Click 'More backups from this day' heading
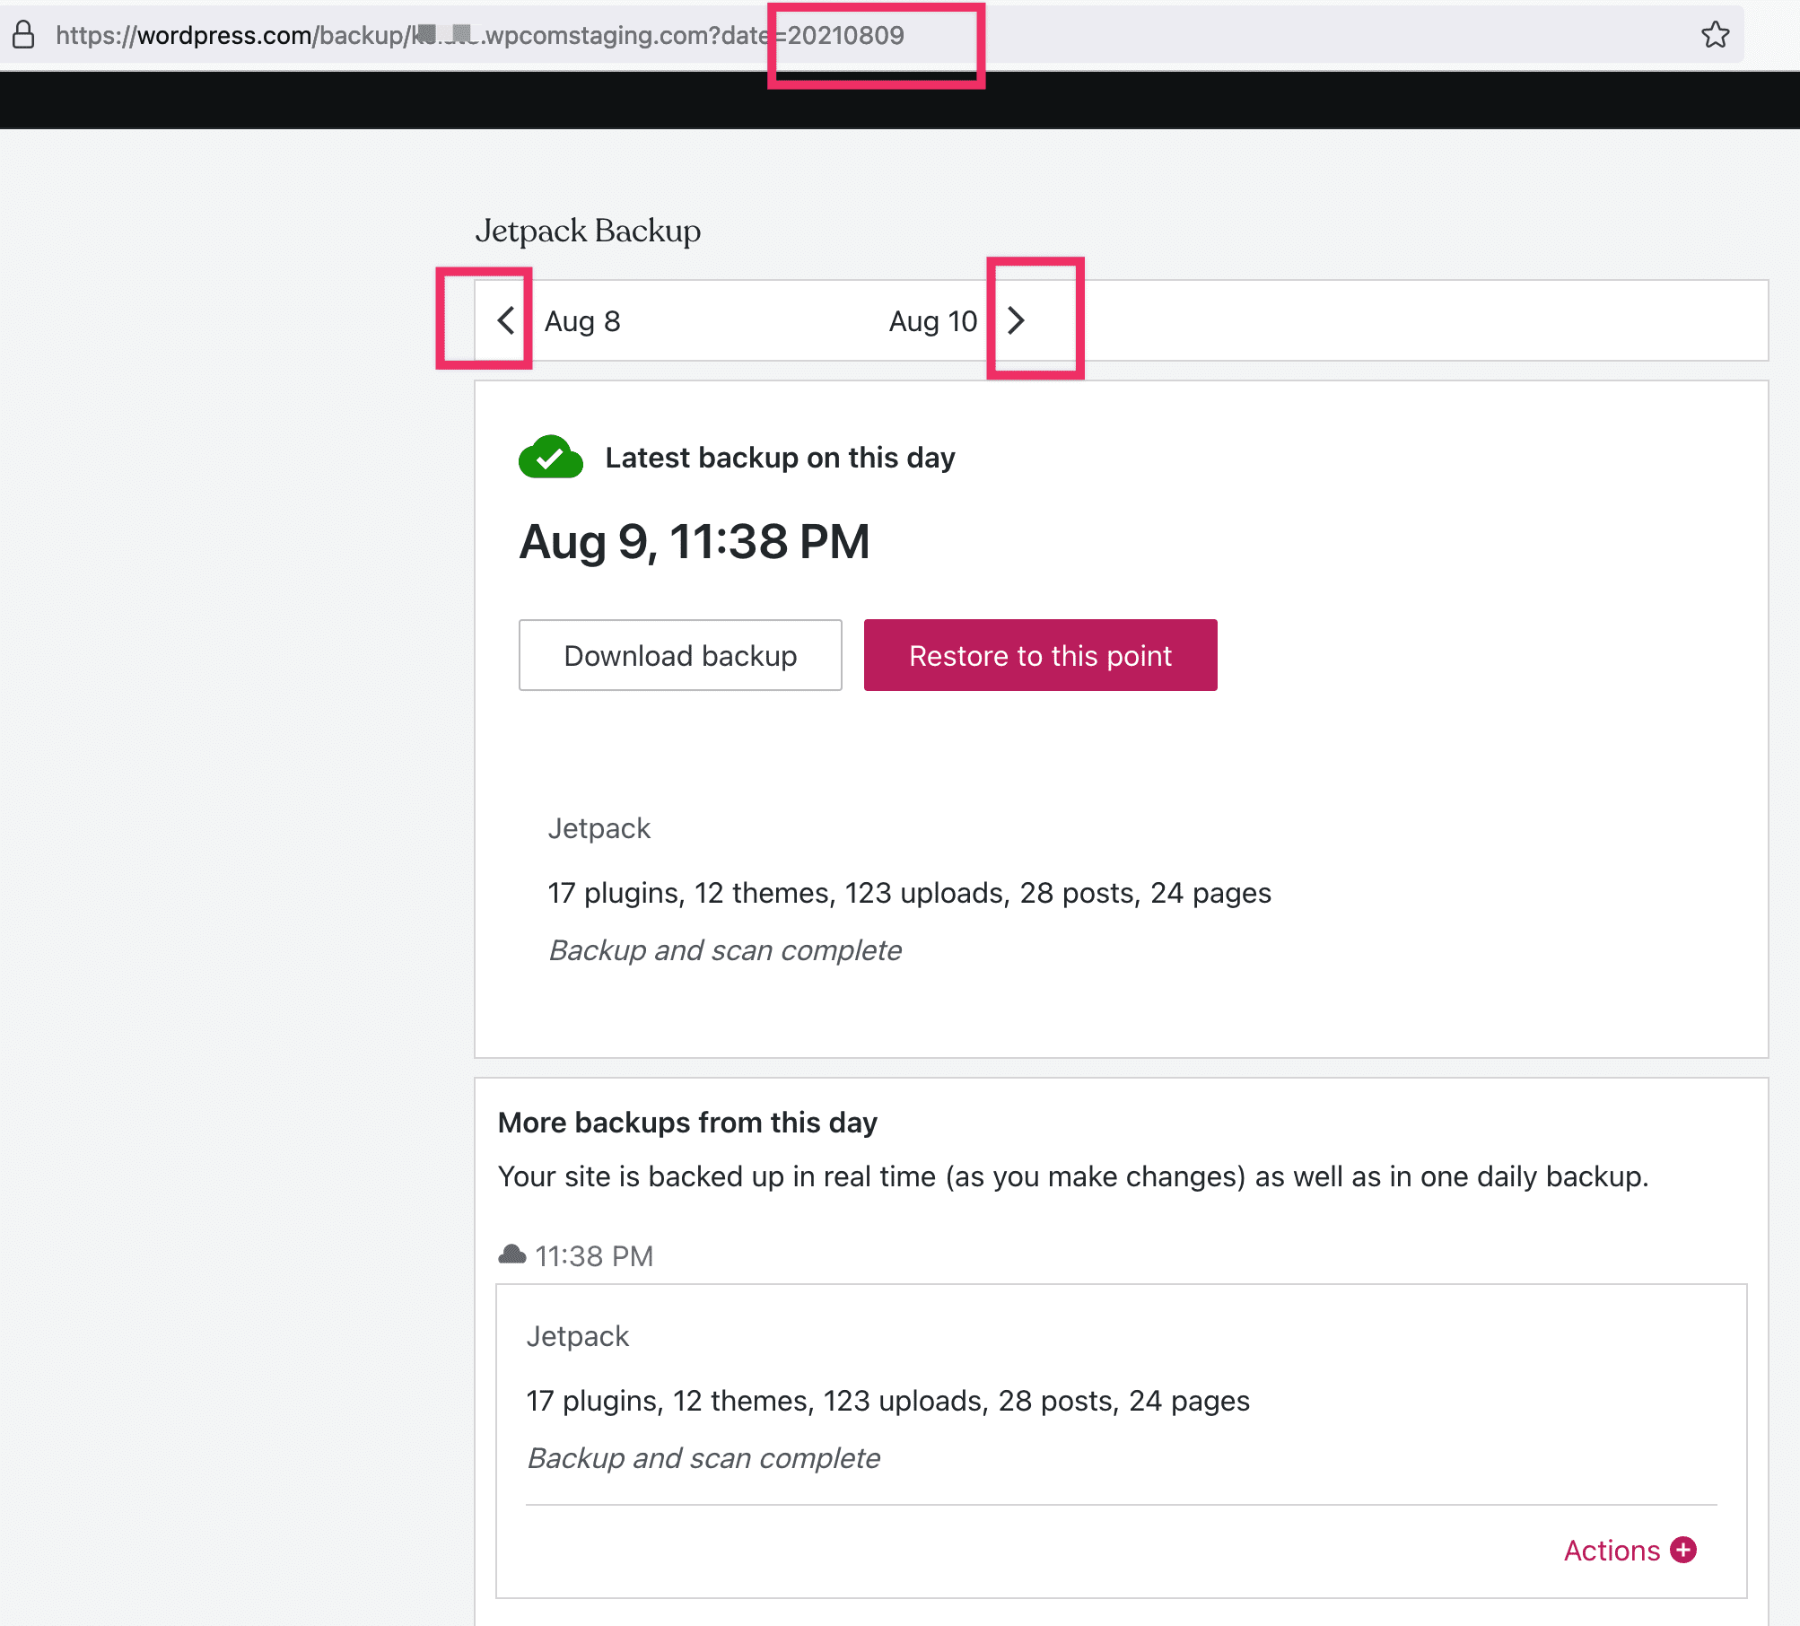Screen dimensions: 1800x1626 tap(687, 1123)
